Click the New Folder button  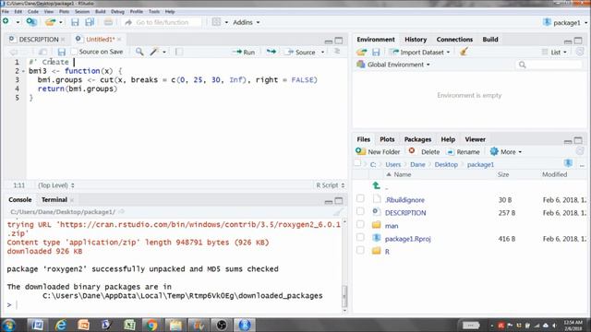[x=378, y=151]
